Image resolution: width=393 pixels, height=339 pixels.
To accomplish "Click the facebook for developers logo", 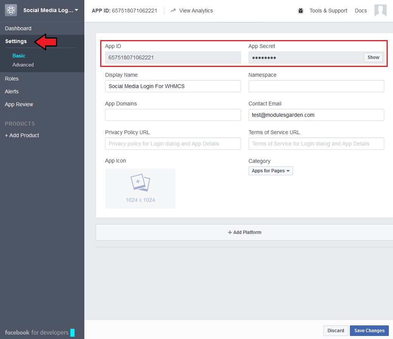I will pyautogui.click(x=40, y=333).
